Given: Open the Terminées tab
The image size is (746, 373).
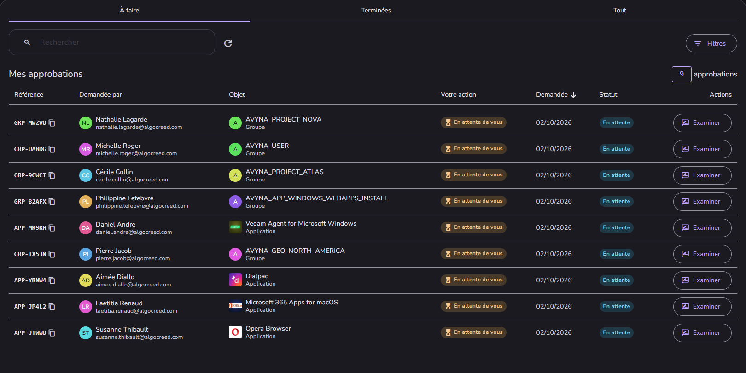Looking at the screenshot, I should (x=376, y=10).
